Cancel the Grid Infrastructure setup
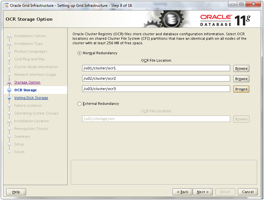The width and height of the screenshot is (264, 200). coord(248,192)
